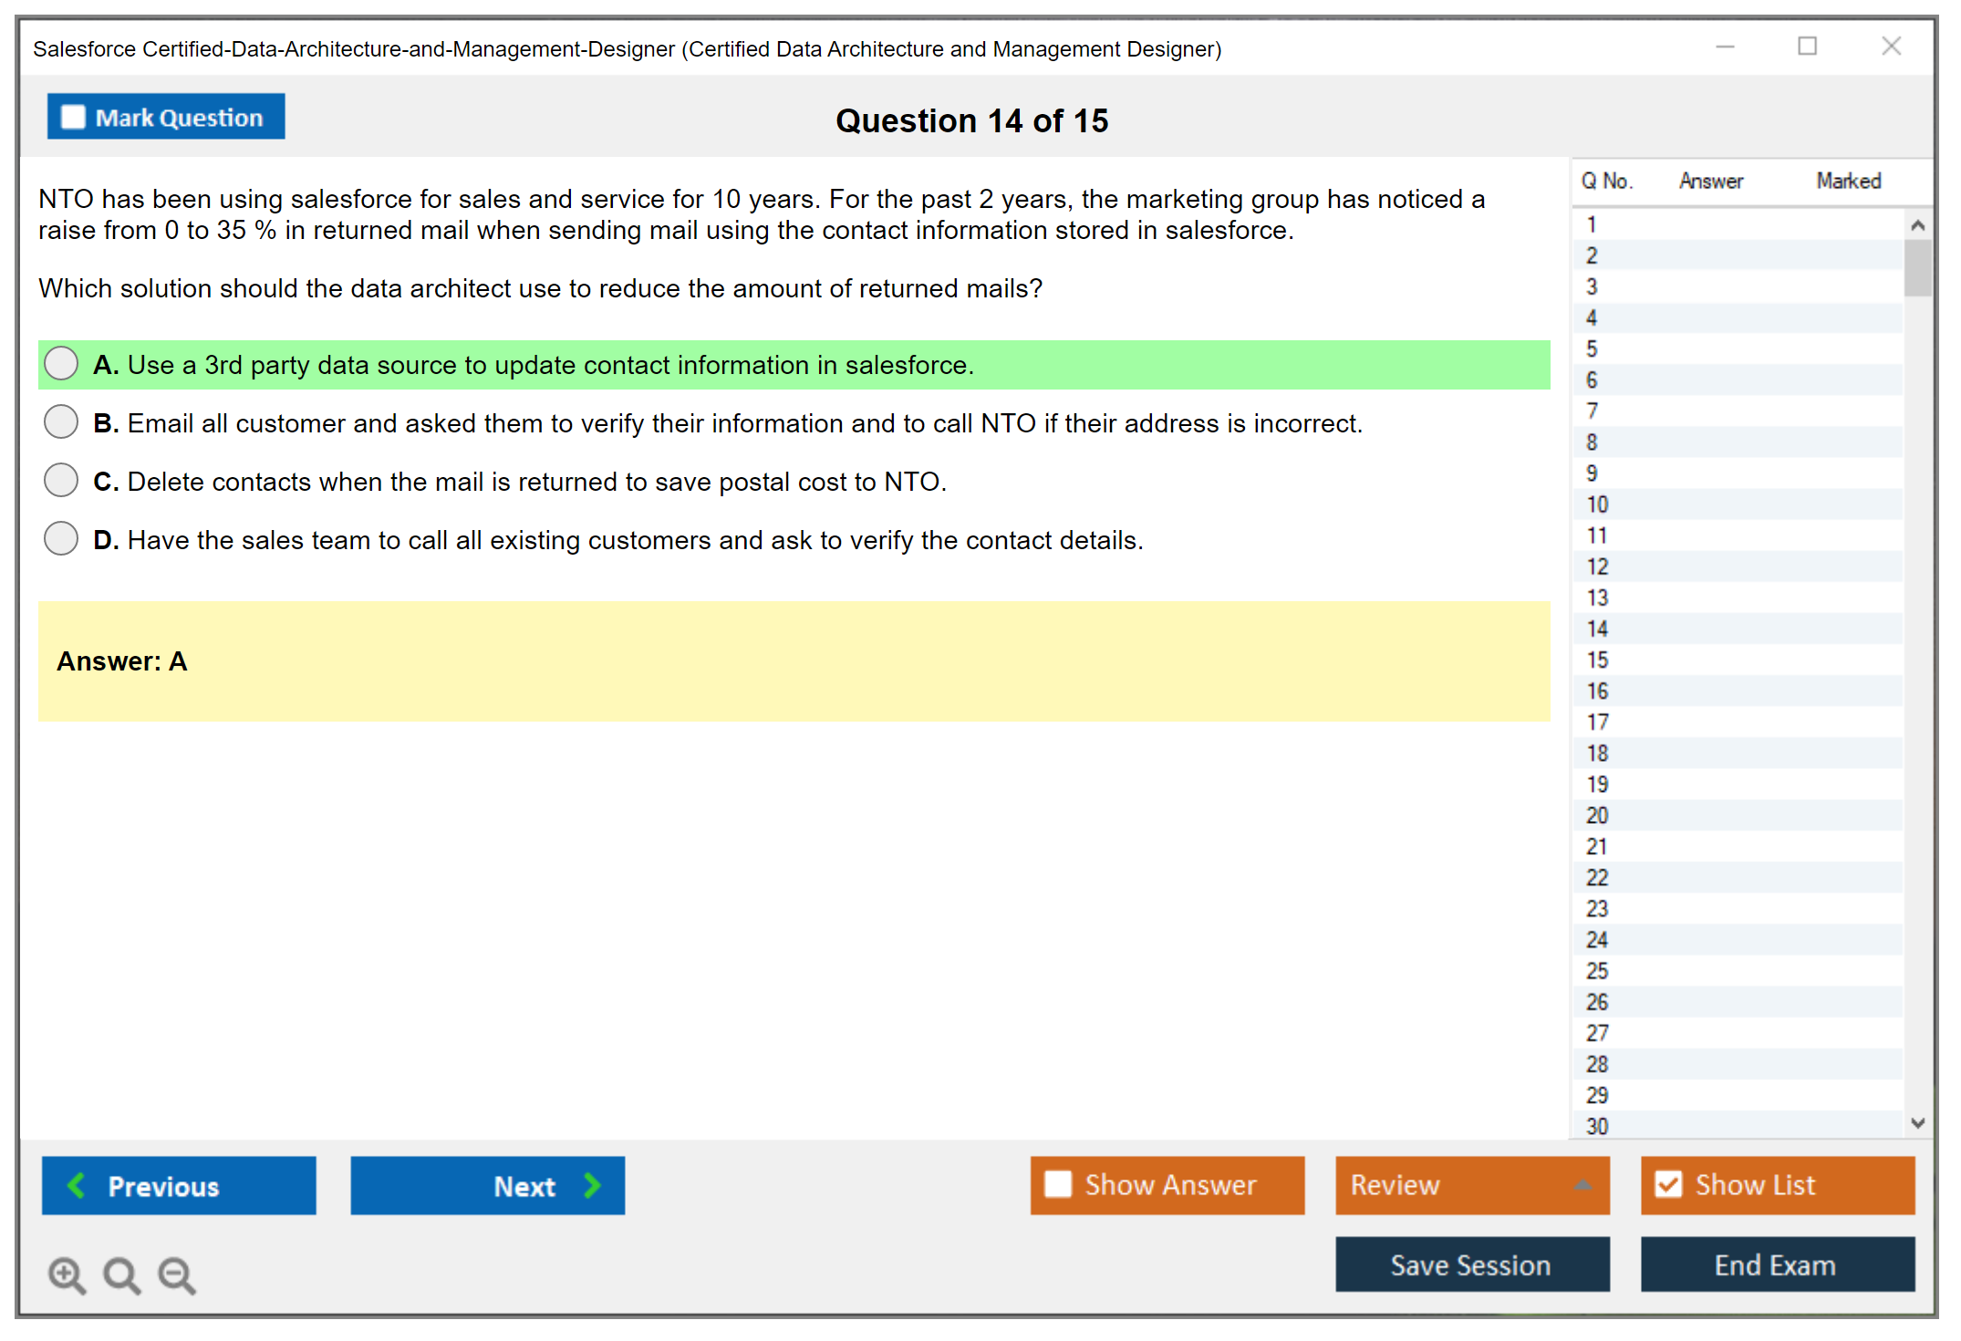Click the reset zoom magnifier icon
This screenshot has height=1341, width=1961.
121,1274
